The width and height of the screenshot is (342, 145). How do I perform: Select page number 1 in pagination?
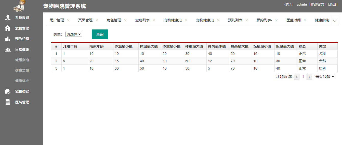click(303, 76)
